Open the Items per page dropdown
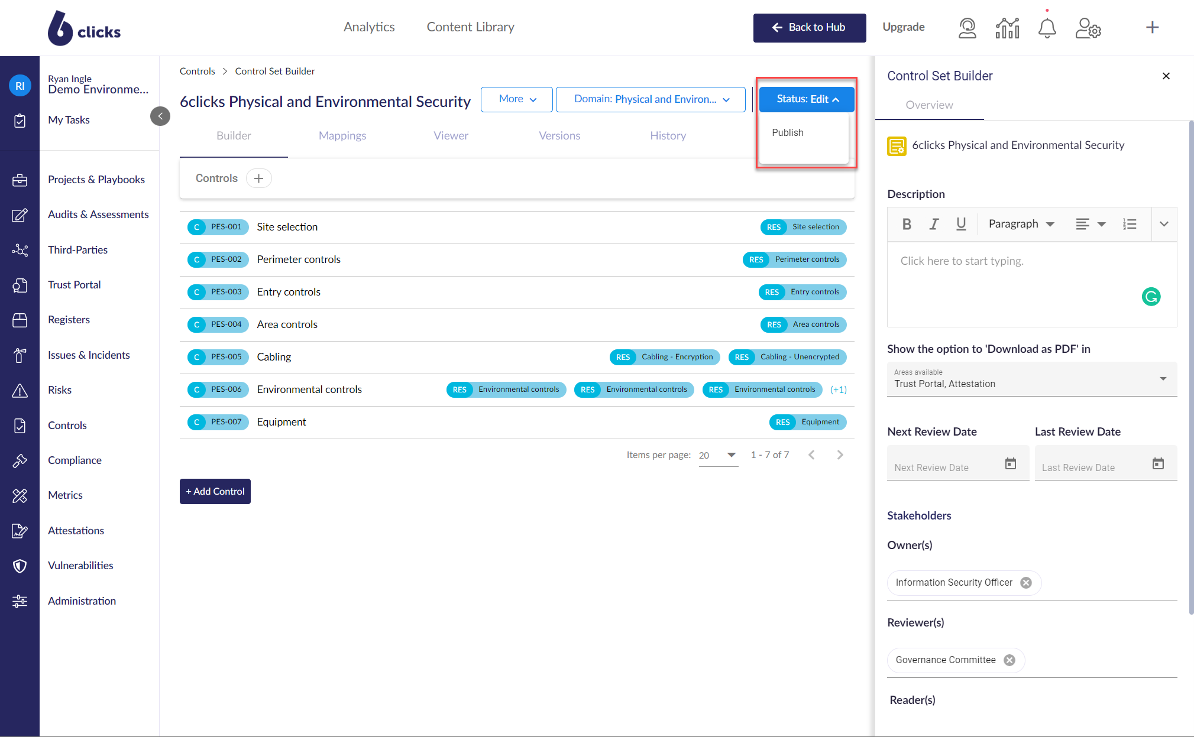The width and height of the screenshot is (1194, 737). 718,455
